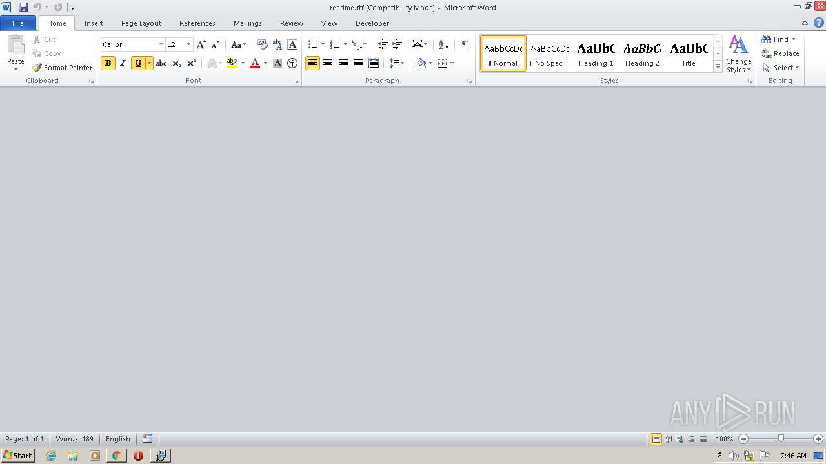The image size is (826, 464).
Task: Click the English language indicator
Action: (118, 439)
